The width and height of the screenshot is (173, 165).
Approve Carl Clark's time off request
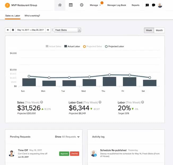click(64, 154)
